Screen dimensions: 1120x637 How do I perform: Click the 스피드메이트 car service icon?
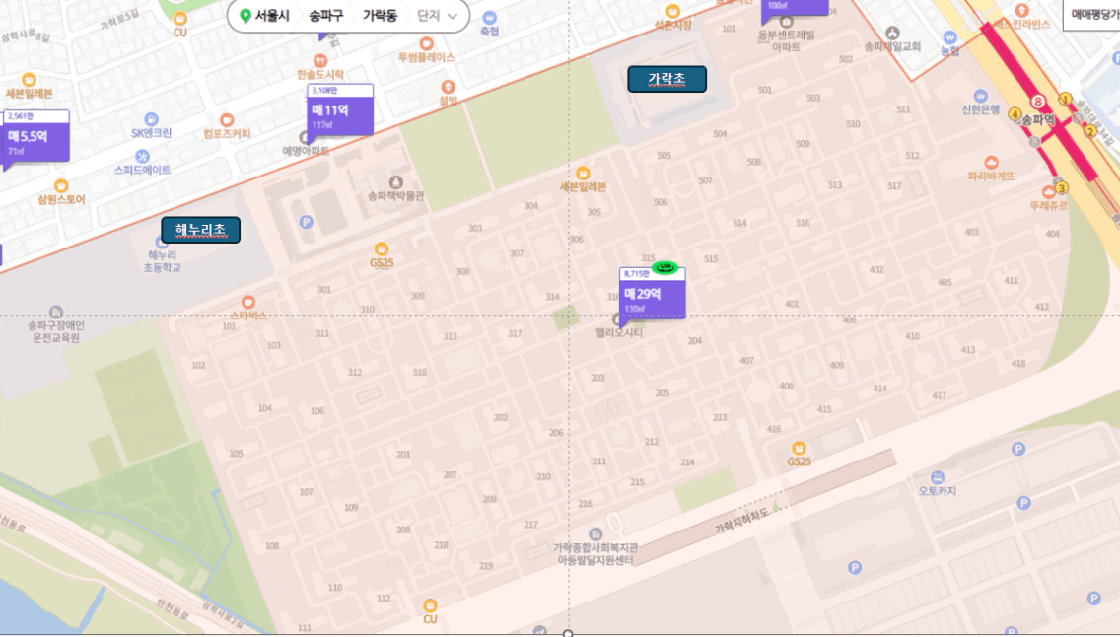[x=142, y=156]
